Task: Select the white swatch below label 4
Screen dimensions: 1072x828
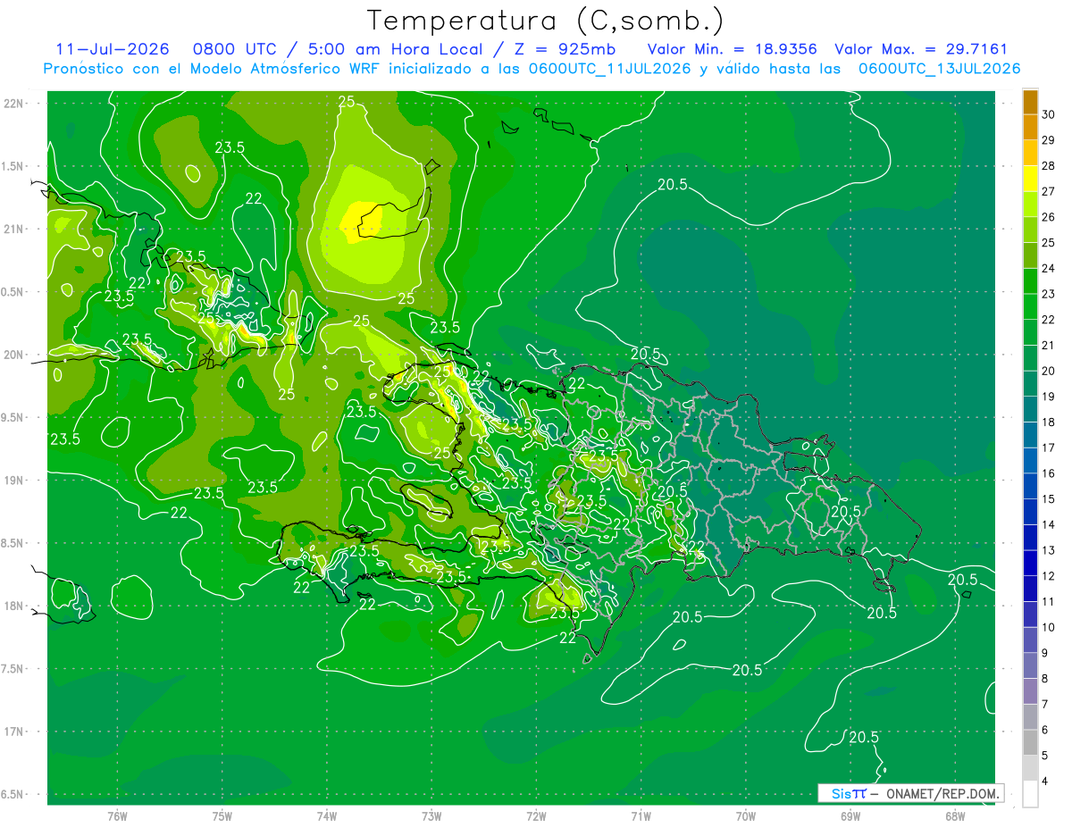Action: click(1030, 794)
